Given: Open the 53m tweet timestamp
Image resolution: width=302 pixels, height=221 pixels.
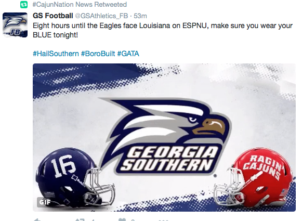Looking at the screenshot, I should 140,16.
